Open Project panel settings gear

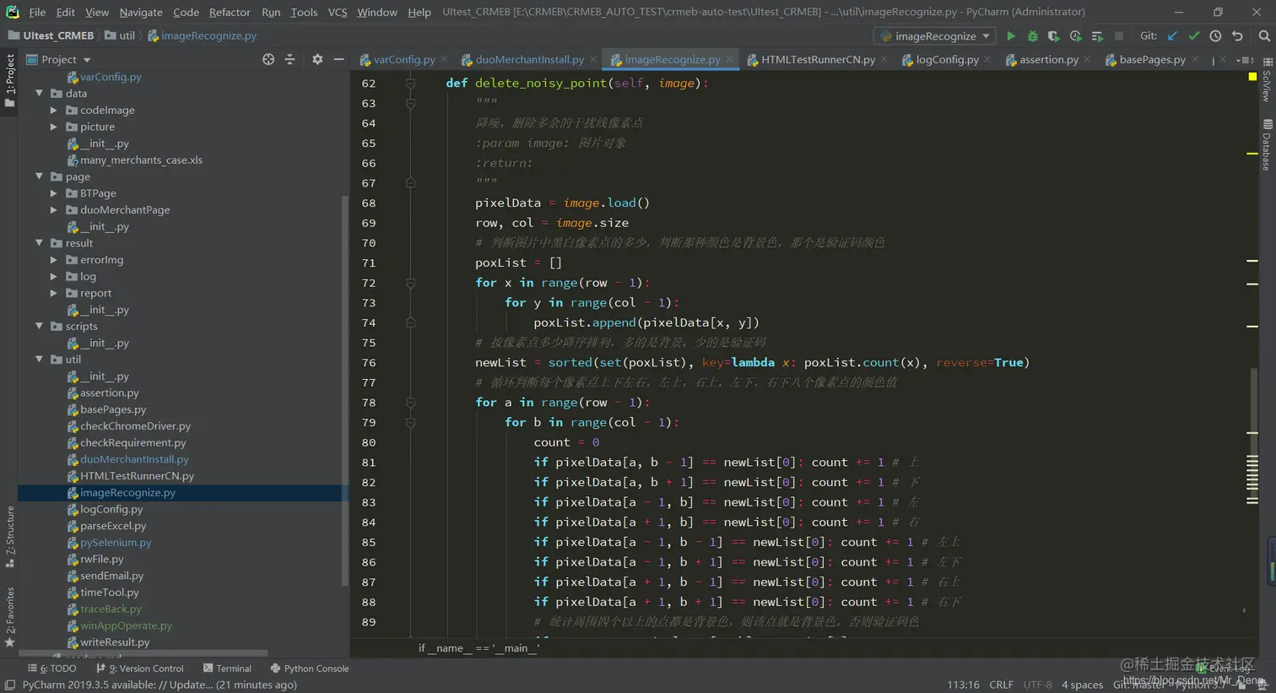[317, 59]
